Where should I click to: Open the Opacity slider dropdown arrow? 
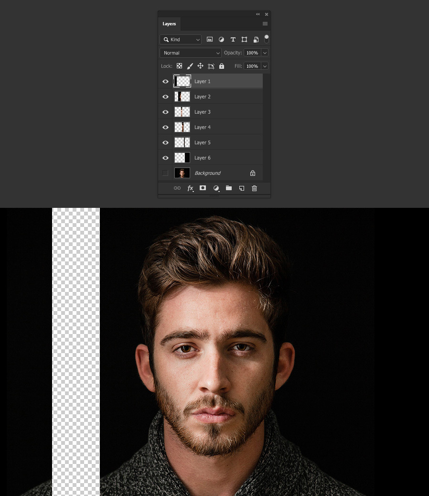pyautogui.click(x=265, y=53)
